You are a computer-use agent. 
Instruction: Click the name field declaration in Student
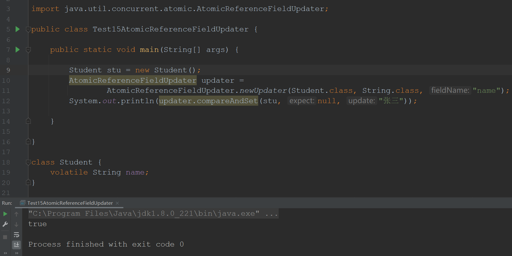[135, 172]
